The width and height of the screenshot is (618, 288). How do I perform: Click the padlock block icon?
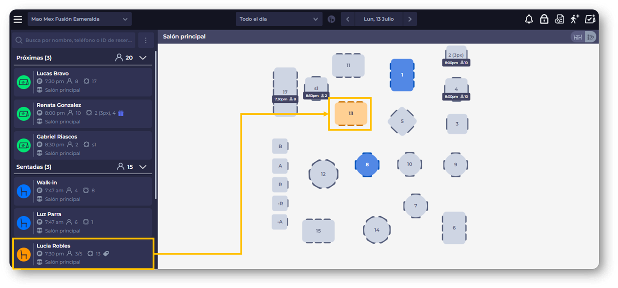[x=544, y=19]
